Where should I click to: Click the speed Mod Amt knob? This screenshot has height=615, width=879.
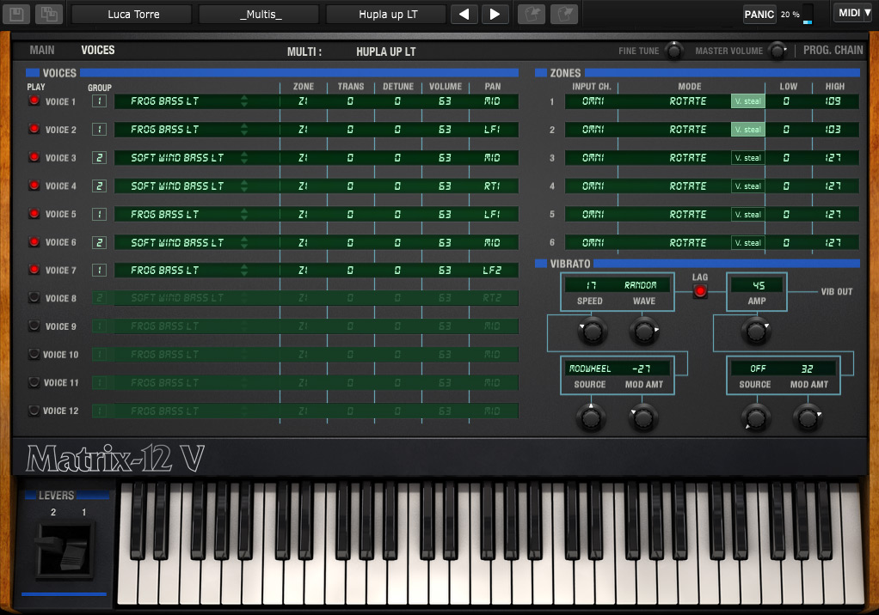[642, 417]
